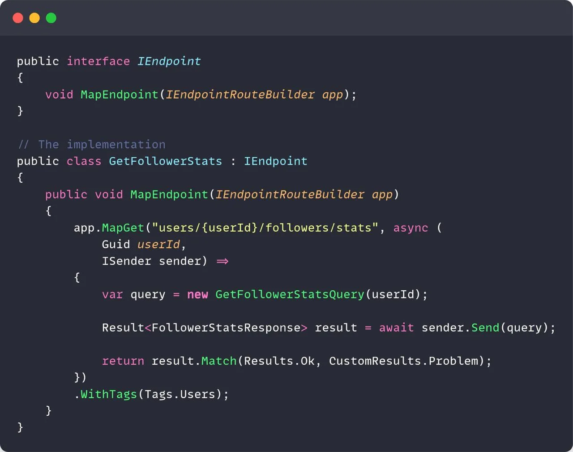Click the 'Guid' type name
Image resolution: width=573 pixels, height=452 pixels.
(116, 245)
